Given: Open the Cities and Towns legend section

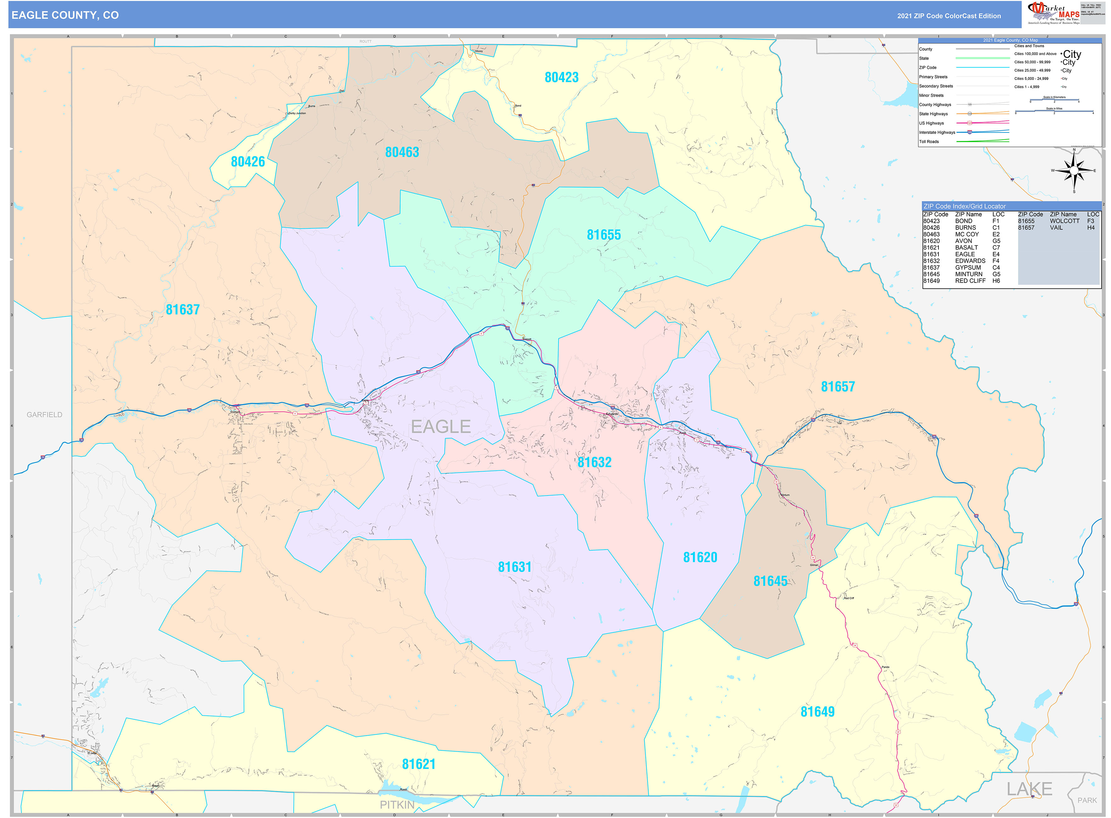Looking at the screenshot, I should click(x=1030, y=46).
